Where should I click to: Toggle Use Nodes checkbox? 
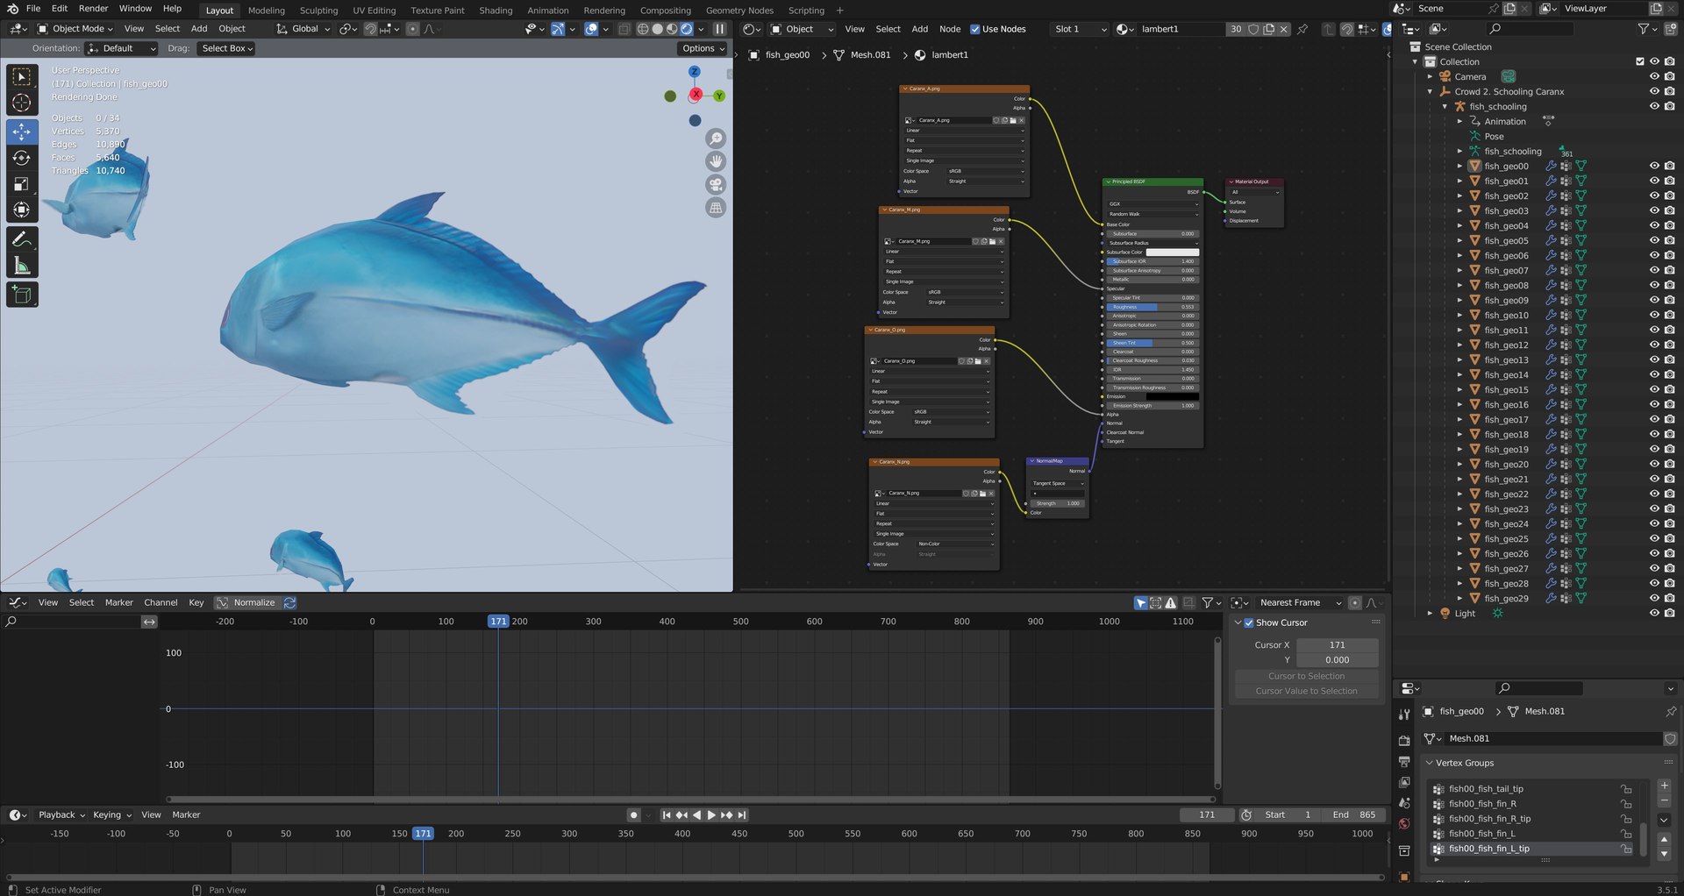coord(974,29)
